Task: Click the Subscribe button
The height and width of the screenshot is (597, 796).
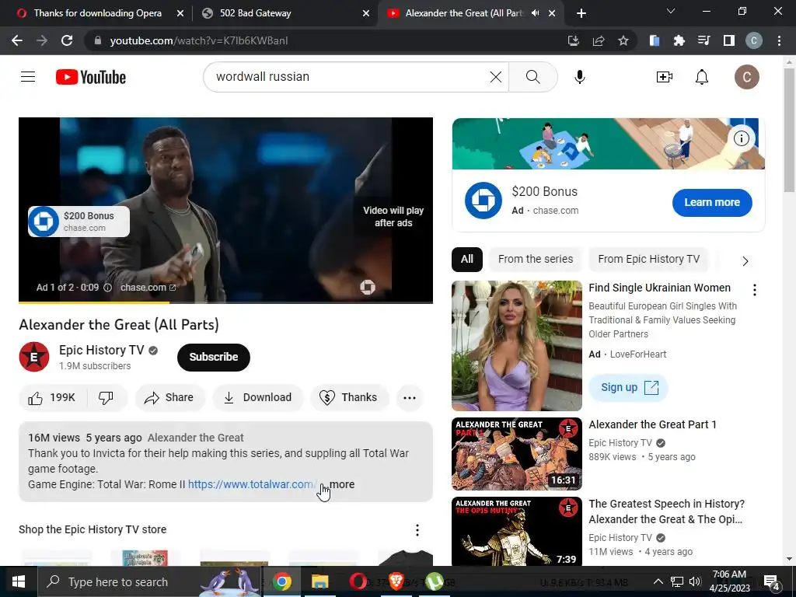Action: tap(214, 357)
